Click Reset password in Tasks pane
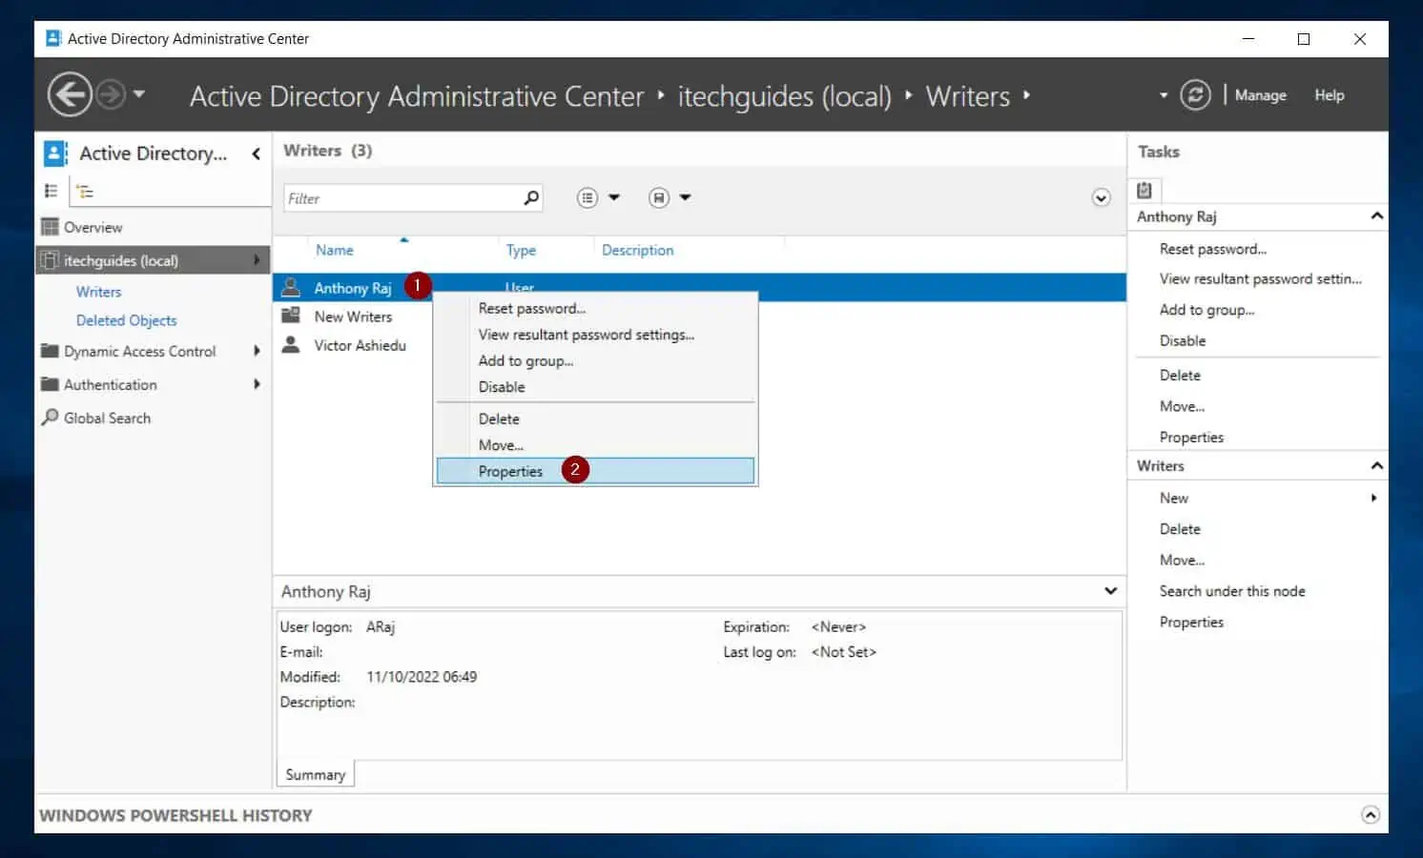This screenshot has width=1423, height=858. 1212,249
